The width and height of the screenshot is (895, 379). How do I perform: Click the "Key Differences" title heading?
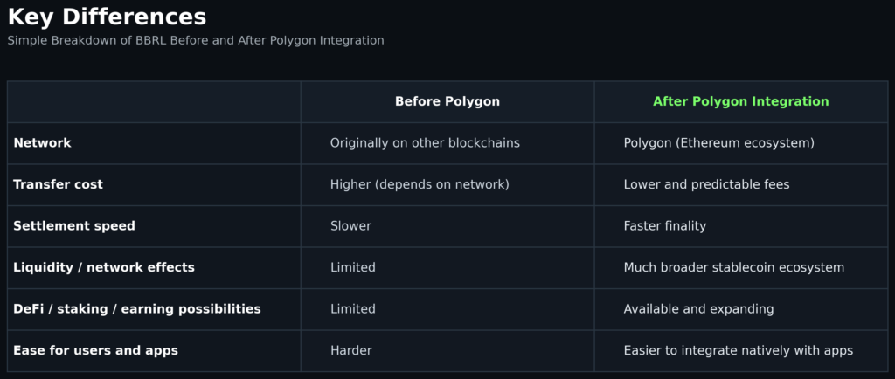click(108, 17)
